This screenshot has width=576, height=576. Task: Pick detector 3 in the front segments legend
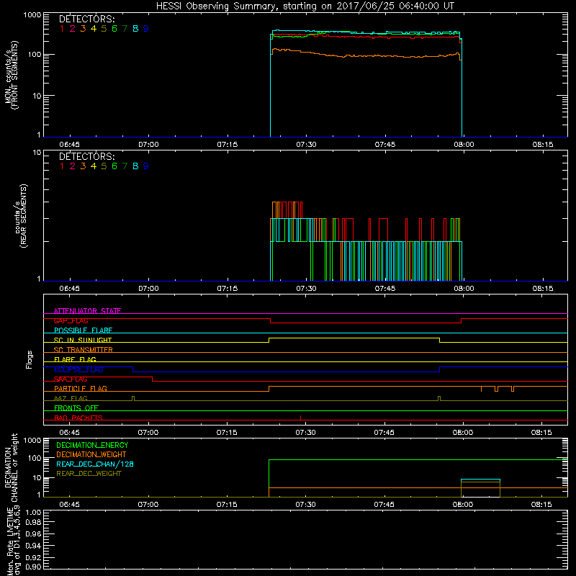coord(83,29)
